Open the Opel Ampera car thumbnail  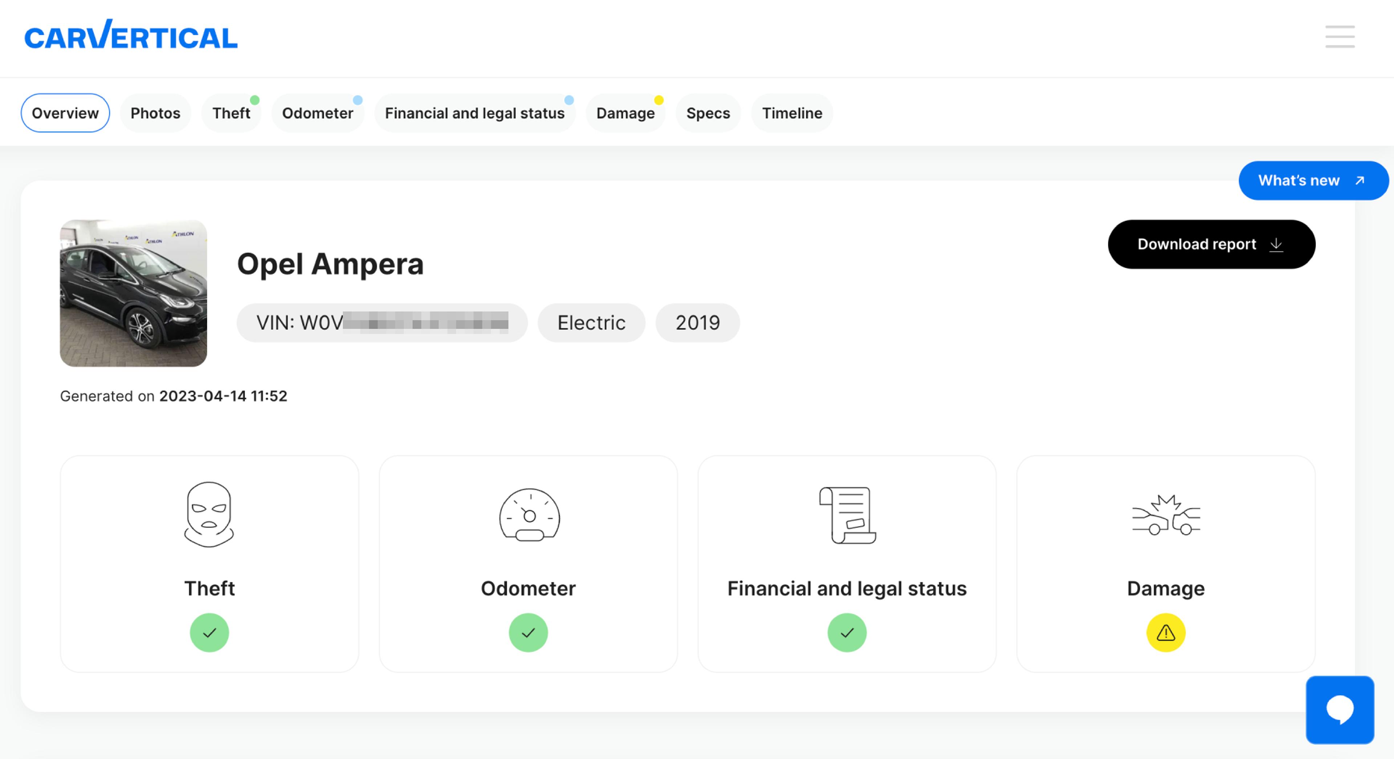tap(133, 293)
